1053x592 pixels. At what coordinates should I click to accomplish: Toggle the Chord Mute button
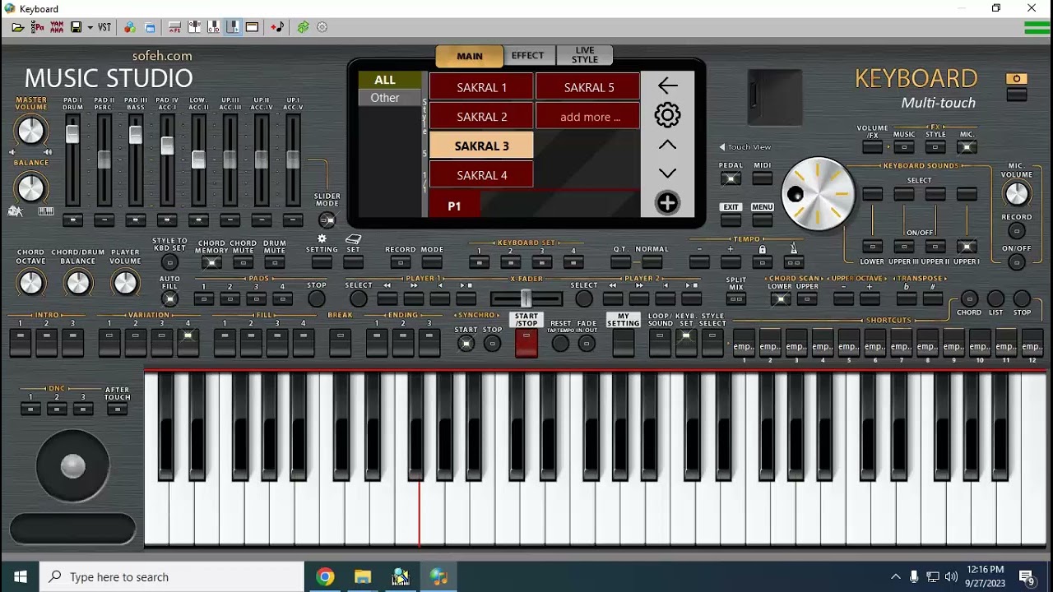click(243, 263)
